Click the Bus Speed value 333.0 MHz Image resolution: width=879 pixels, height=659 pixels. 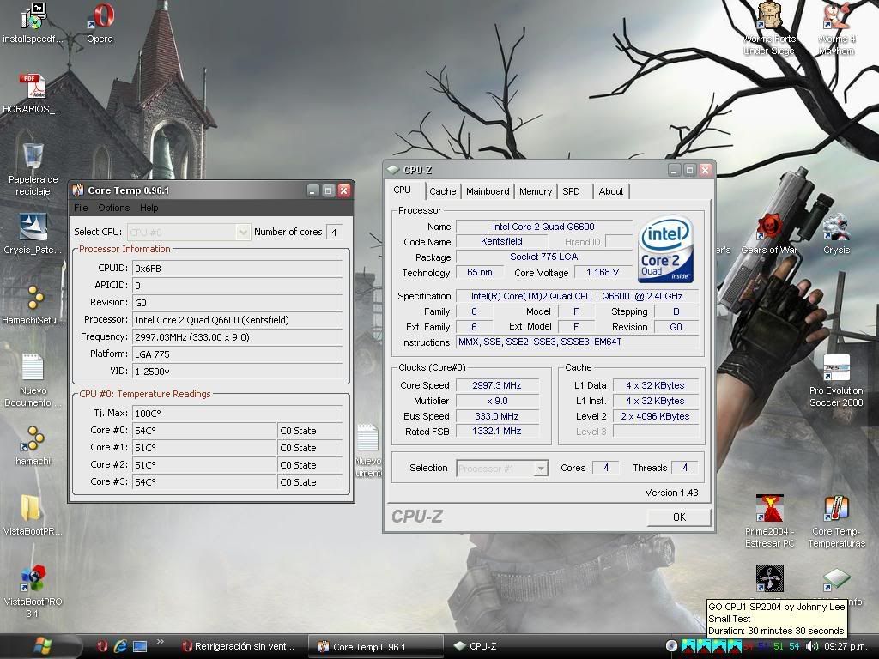[x=497, y=416]
